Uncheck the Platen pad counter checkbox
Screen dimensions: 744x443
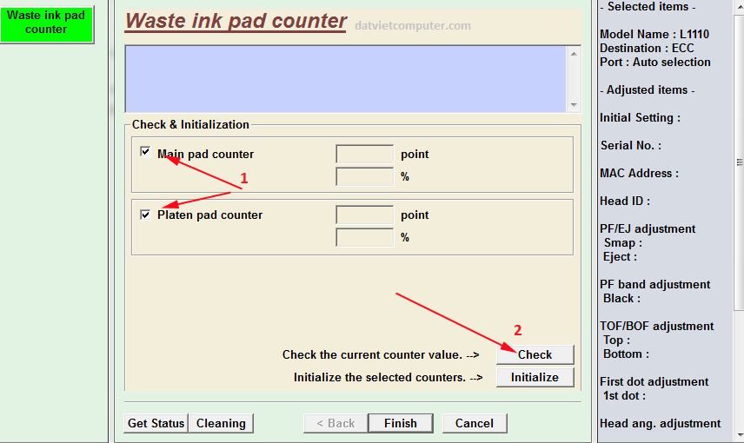(x=145, y=214)
